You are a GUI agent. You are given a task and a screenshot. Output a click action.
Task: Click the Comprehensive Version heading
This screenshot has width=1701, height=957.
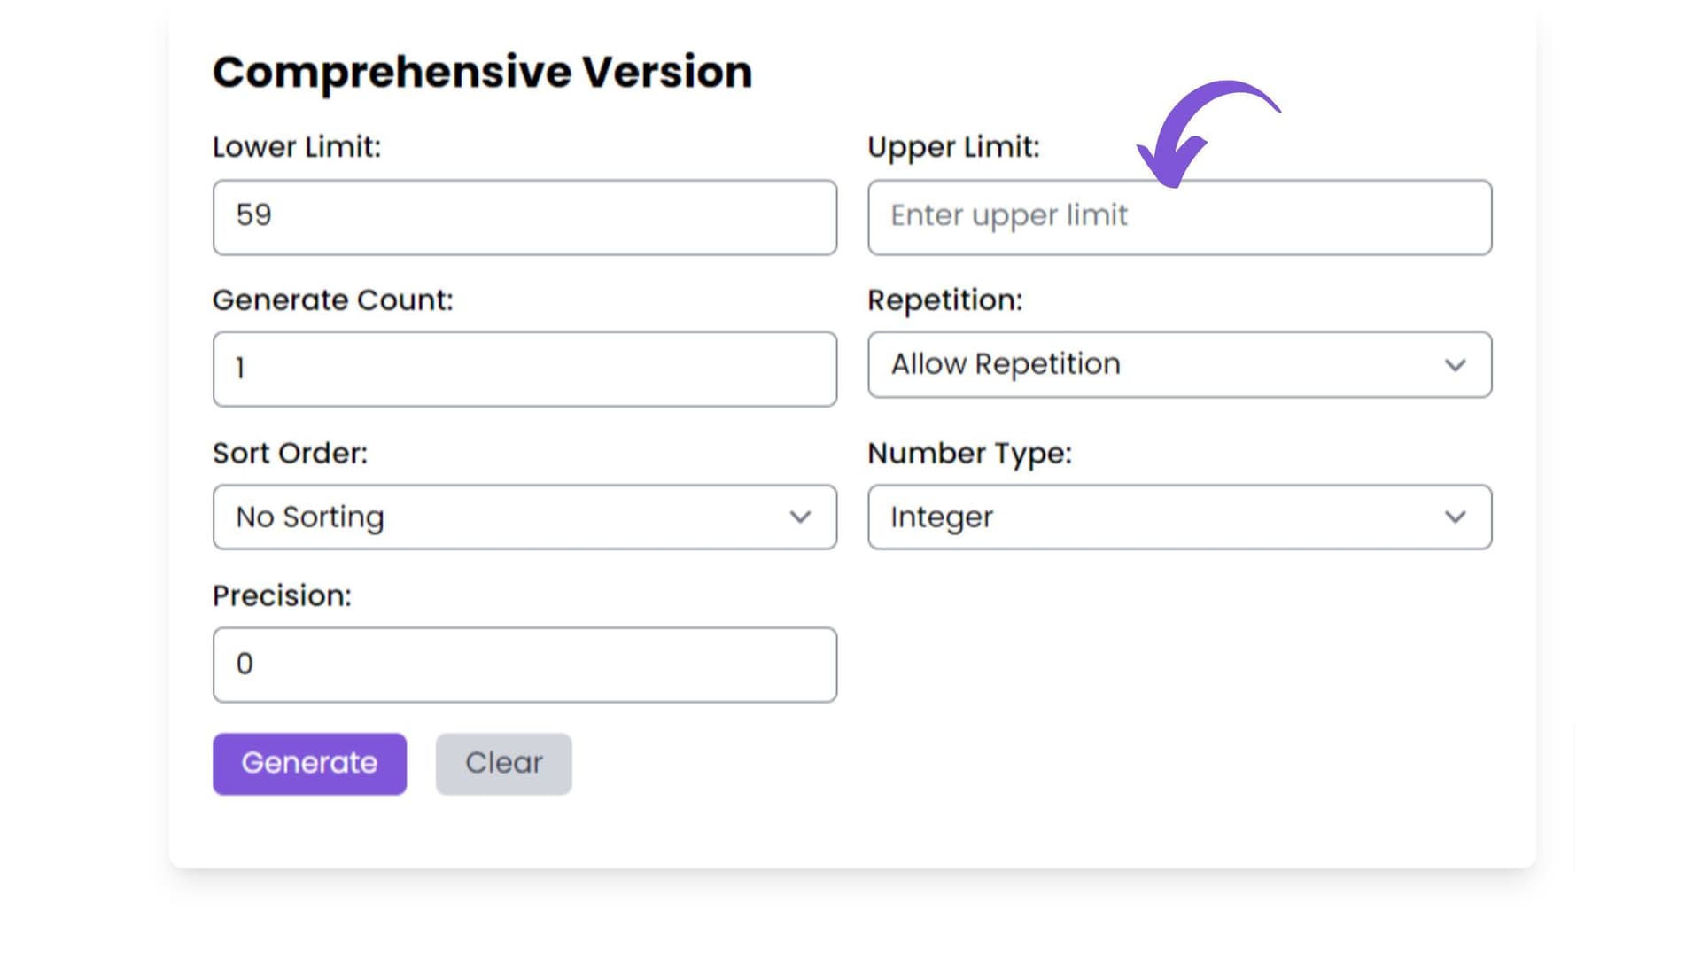tap(482, 72)
